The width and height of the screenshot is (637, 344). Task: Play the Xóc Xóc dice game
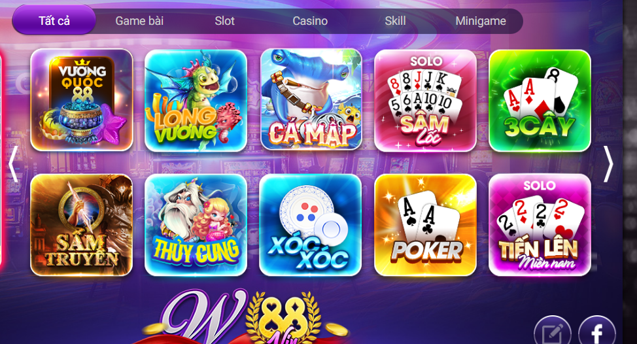(x=311, y=225)
